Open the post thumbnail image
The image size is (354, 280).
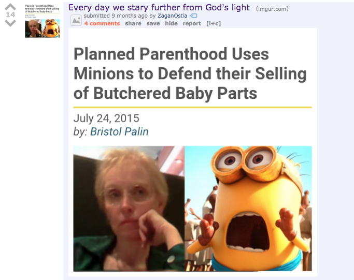pyautogui.click(x=43, y=21)
